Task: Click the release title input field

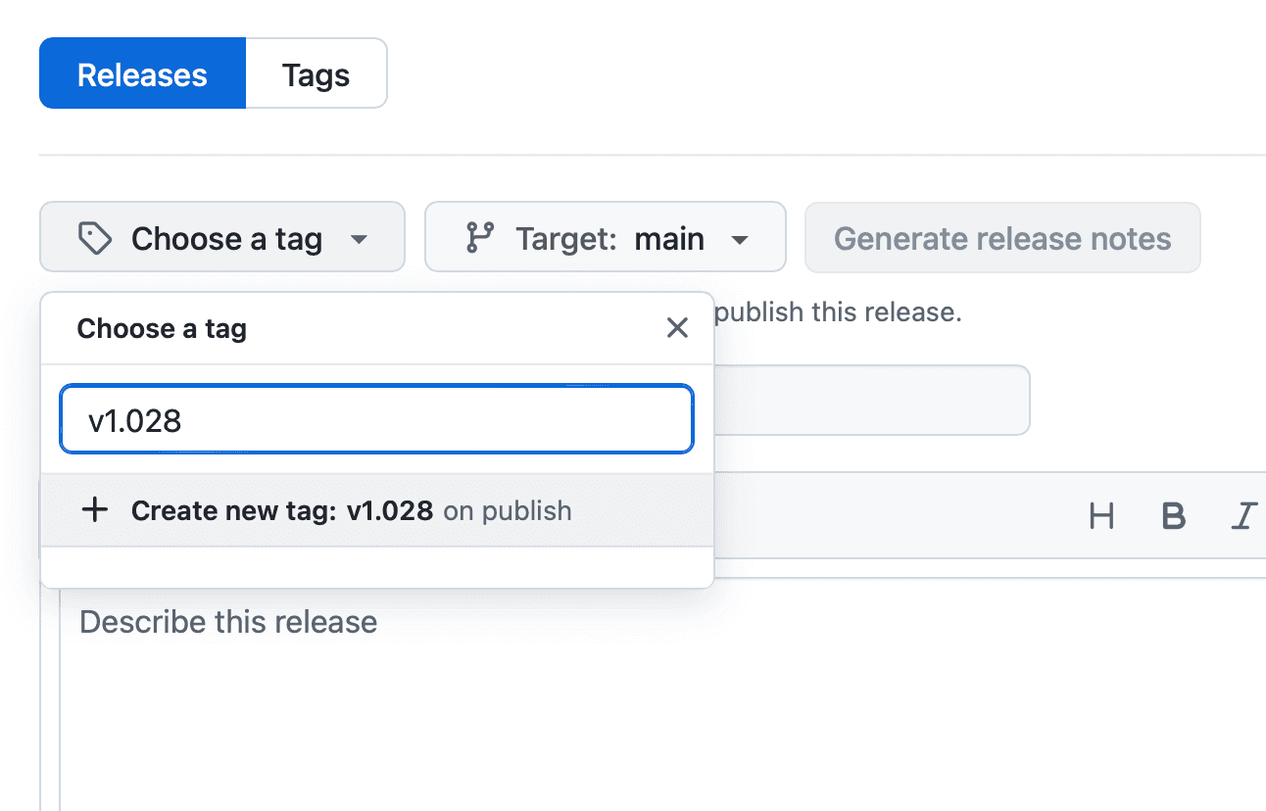Action: point(870,400)
